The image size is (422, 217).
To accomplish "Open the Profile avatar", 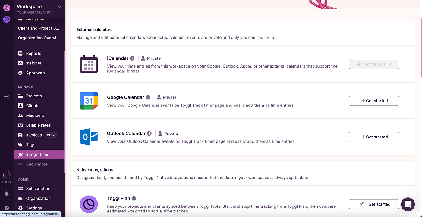I will [x=7, y=175].
